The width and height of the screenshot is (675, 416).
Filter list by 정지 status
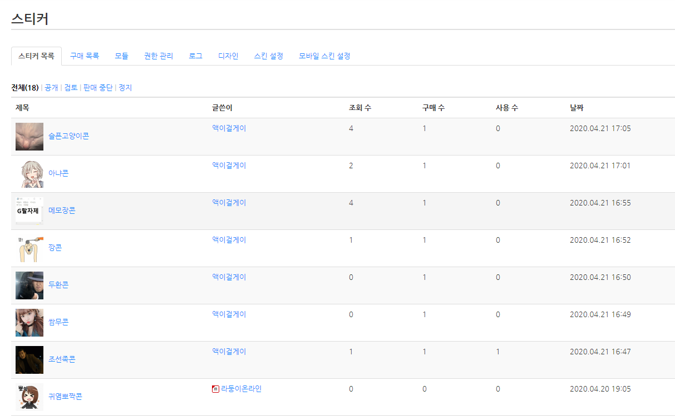point(125,88)
